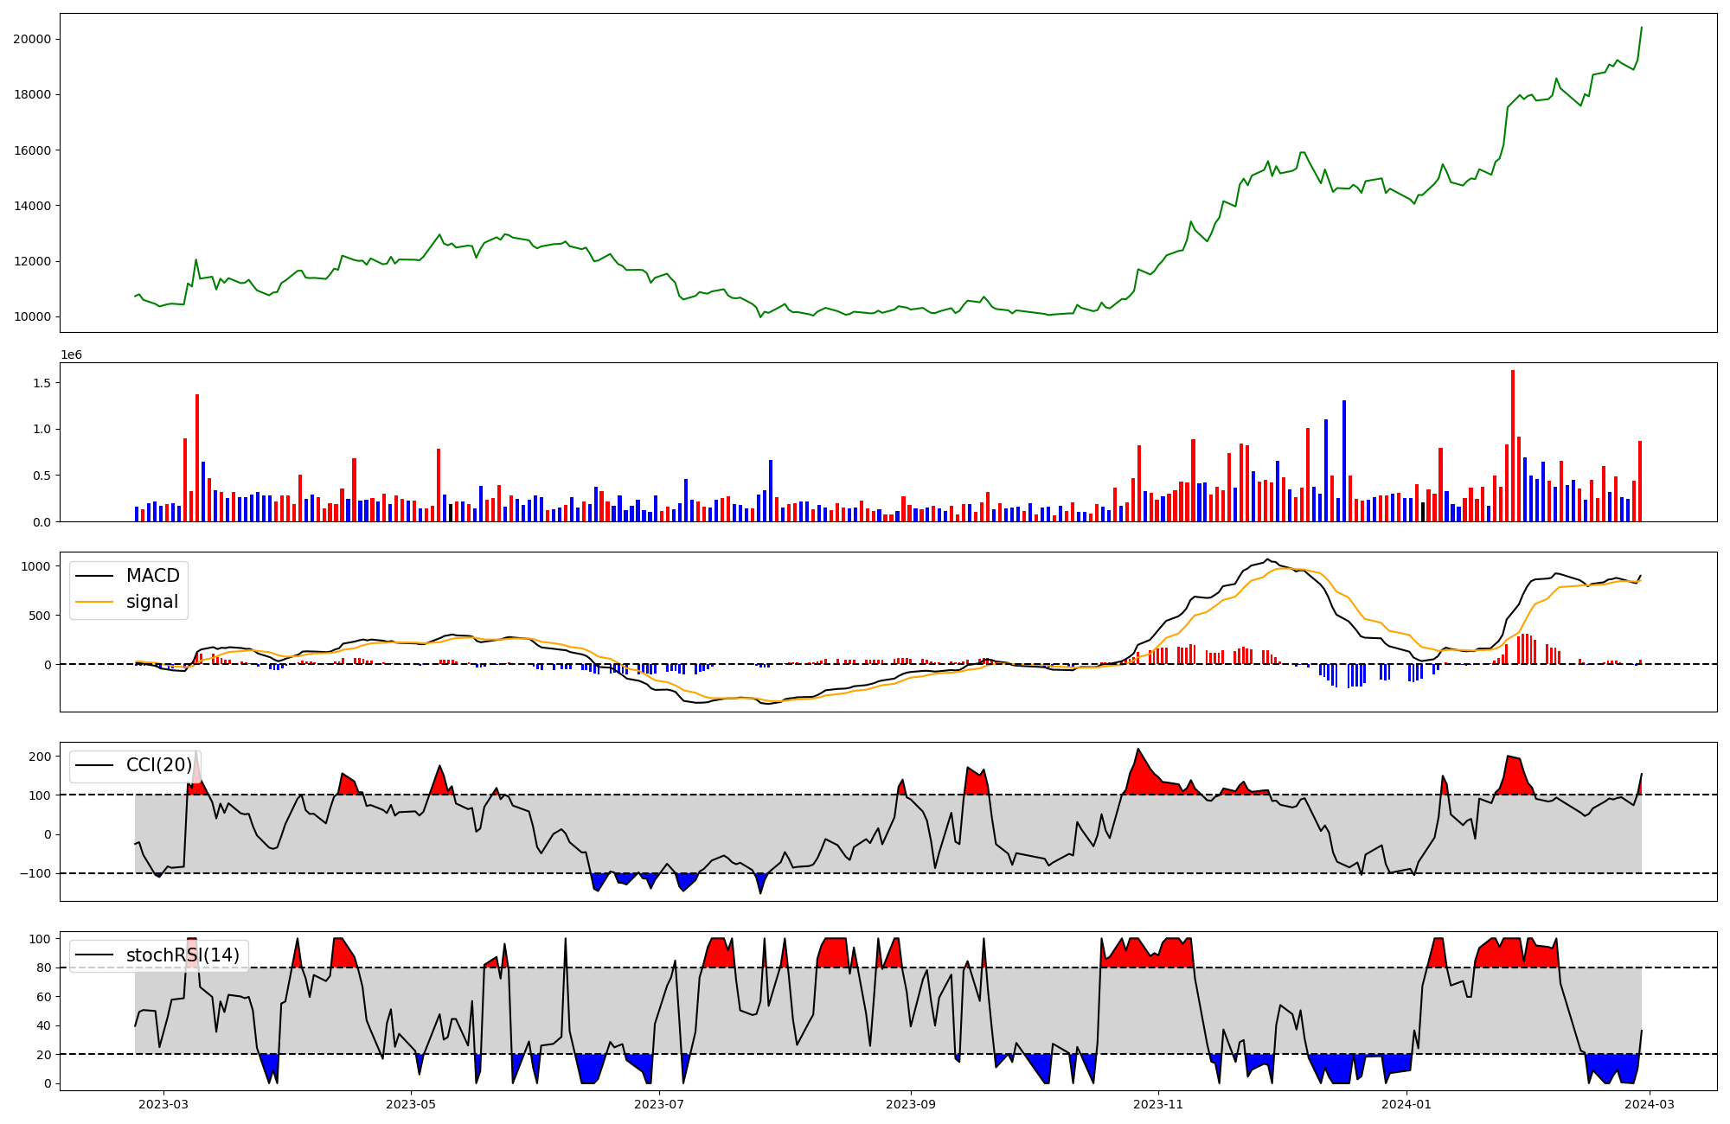
Task: Click the 2023-07 date tick label
Action: [659, 1104]
